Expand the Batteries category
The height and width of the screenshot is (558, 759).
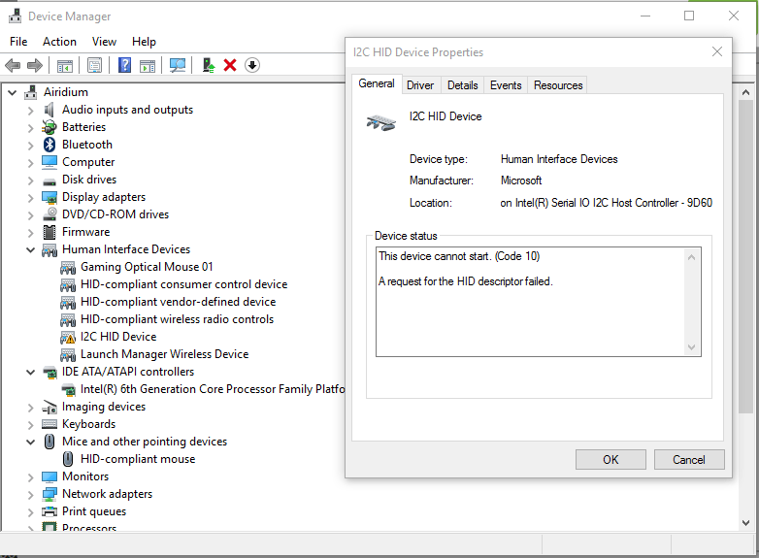30,128
